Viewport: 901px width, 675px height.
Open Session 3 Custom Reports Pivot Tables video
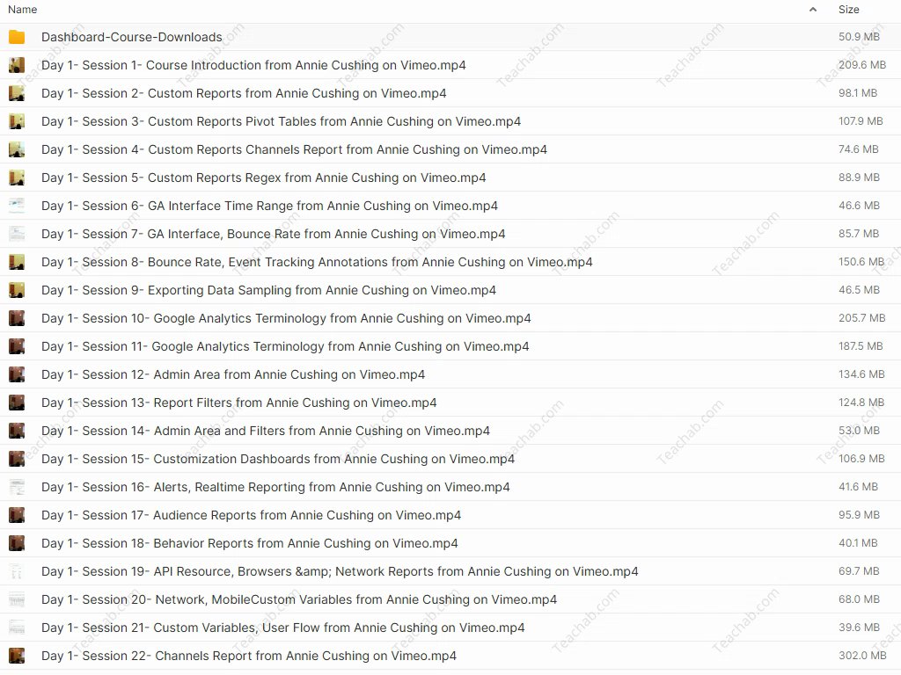click(281, 121)
